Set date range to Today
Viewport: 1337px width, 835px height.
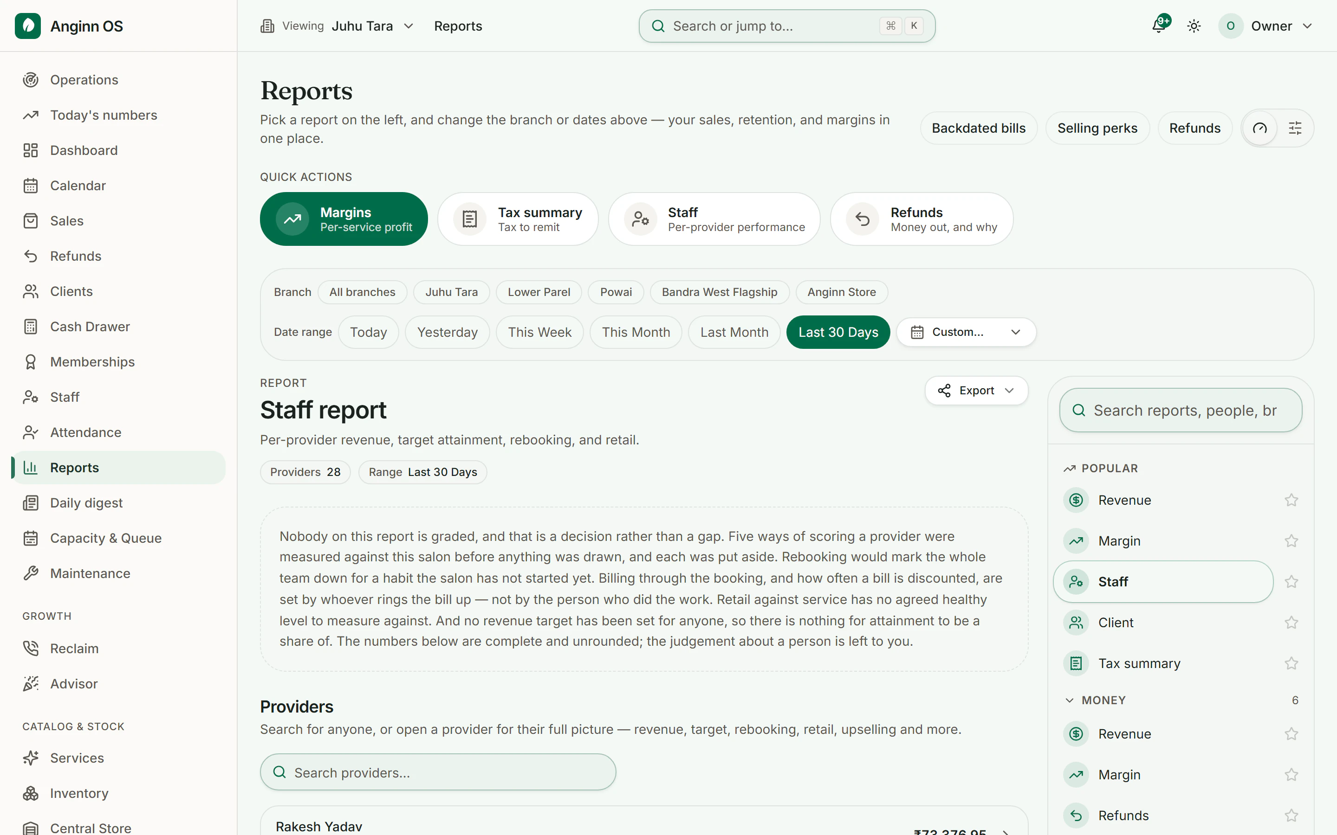369,332
